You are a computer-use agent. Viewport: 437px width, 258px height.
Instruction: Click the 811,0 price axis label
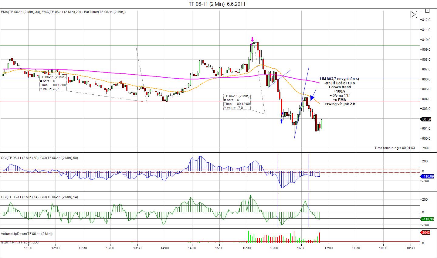pyautogui.click(x=426, y=30)
